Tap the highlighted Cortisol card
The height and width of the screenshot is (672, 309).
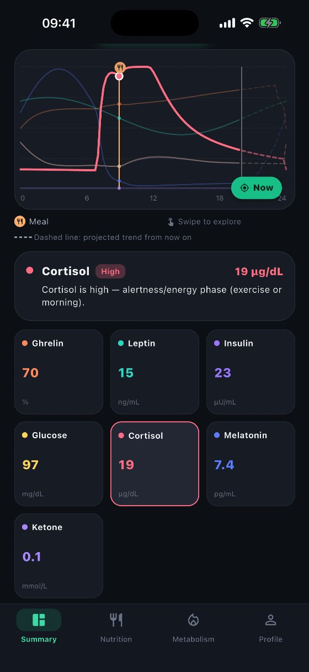point(154,464)
